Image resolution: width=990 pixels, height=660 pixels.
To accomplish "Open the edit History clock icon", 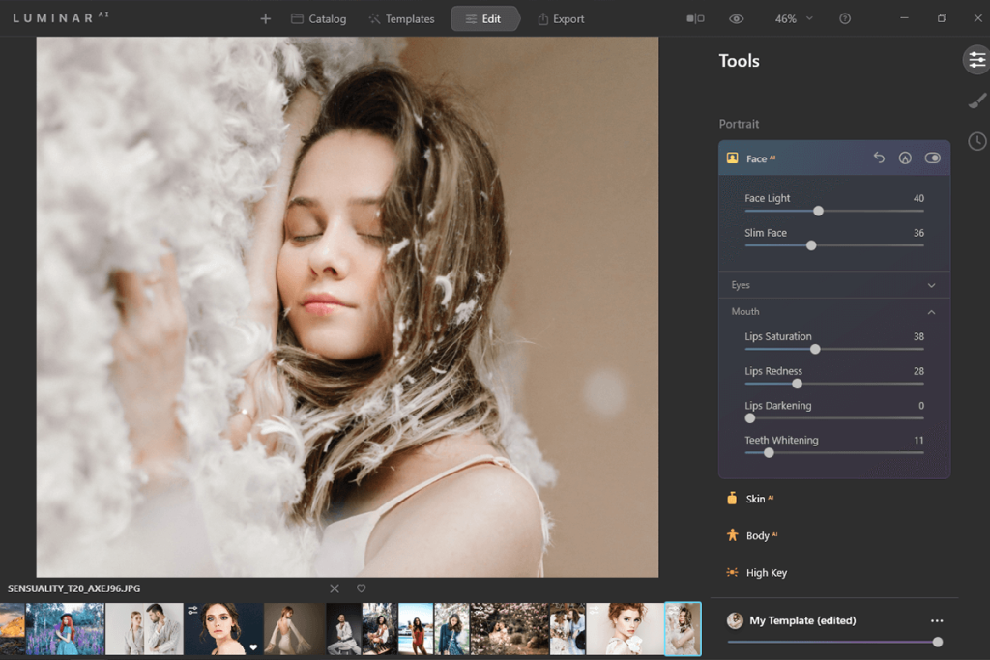I will coord(976,141).
